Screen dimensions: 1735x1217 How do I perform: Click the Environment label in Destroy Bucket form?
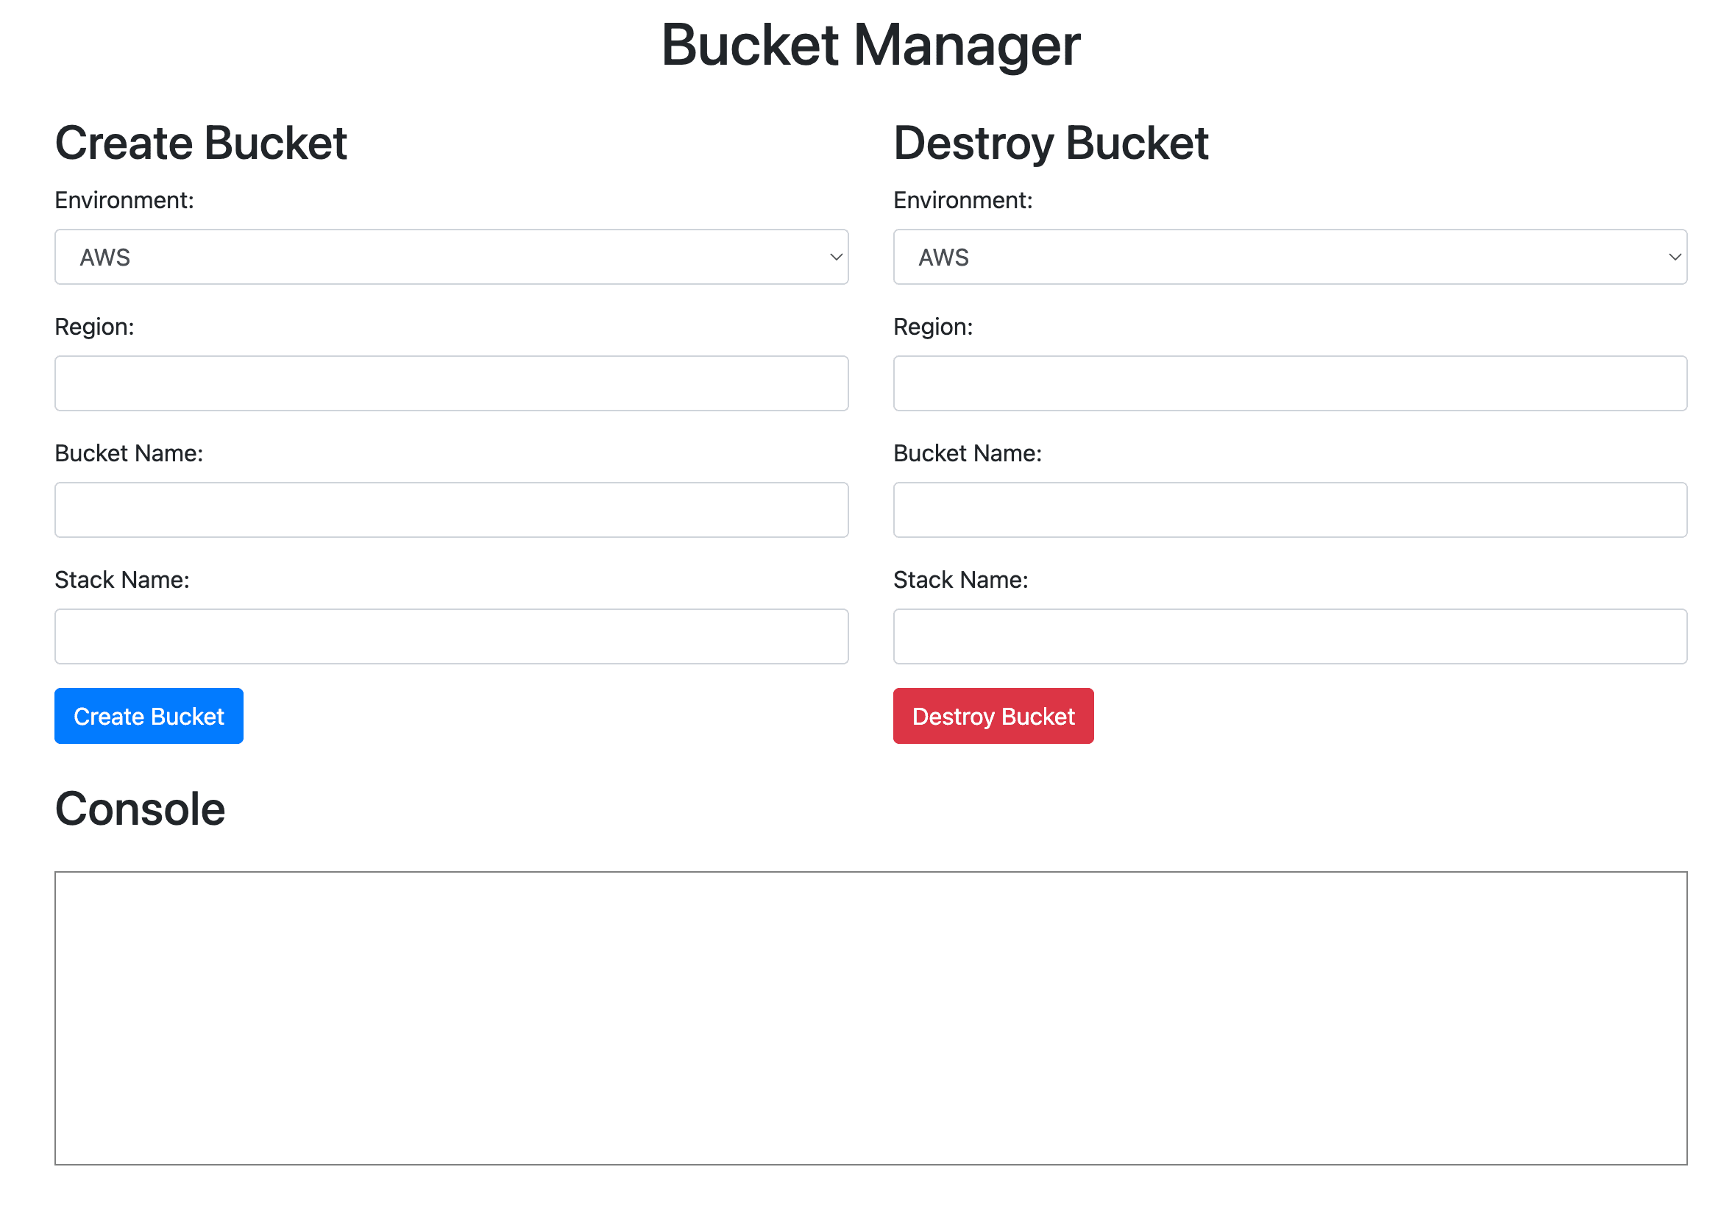click(962, 200)
